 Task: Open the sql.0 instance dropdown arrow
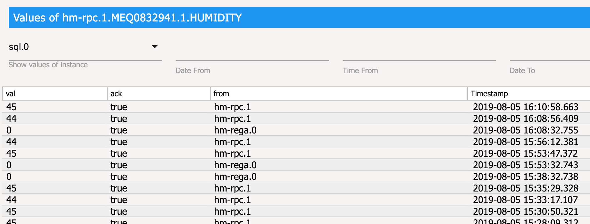(155, 47)
